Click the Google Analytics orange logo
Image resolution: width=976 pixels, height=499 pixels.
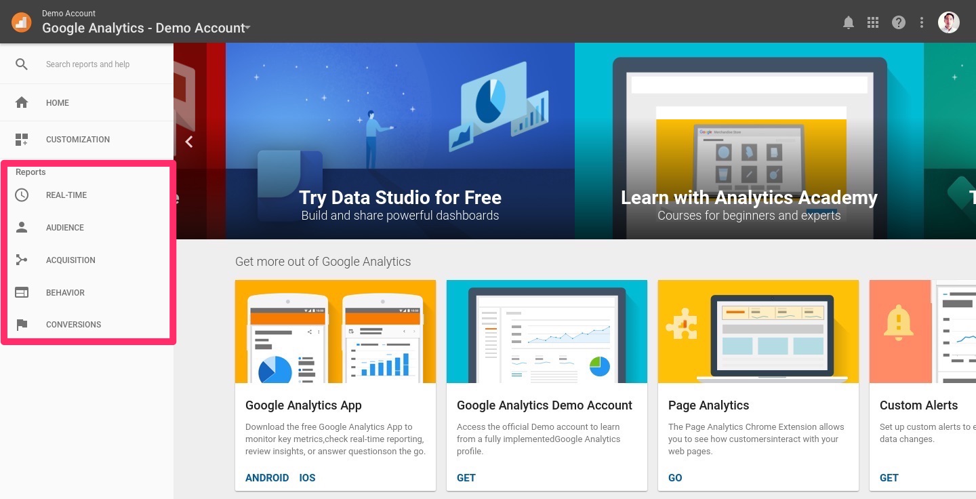tap(21, 22)
